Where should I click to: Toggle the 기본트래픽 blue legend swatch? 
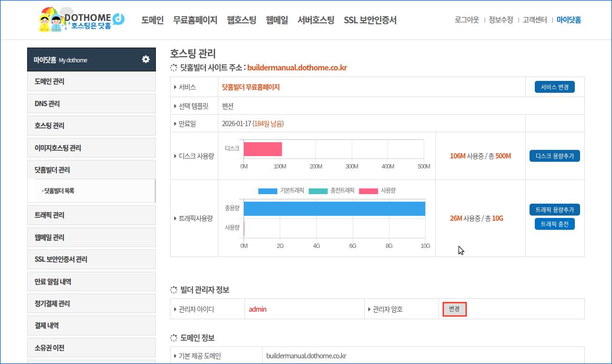click(267, 191)
